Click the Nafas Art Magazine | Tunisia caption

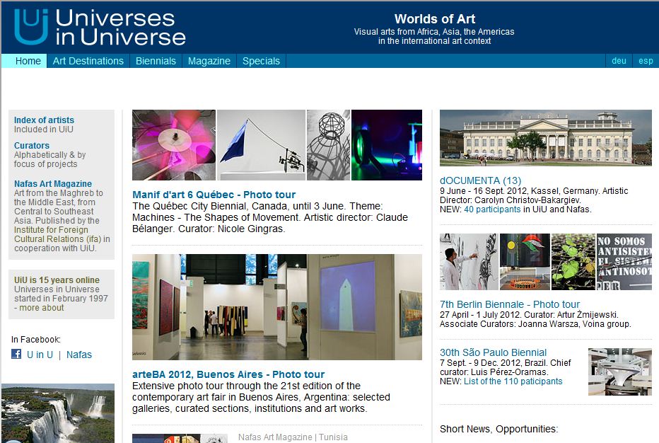pyautogui.click(x=293, y=437)
